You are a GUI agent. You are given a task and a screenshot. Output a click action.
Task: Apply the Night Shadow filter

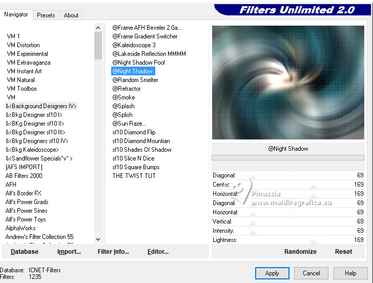(x=272, y=273)
